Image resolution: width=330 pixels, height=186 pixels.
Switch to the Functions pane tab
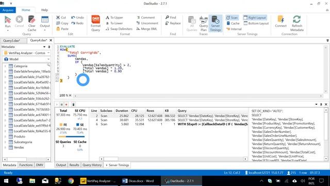(x=26, y=165)
